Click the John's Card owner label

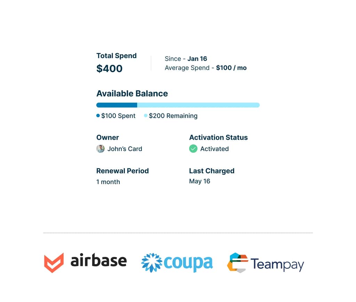(124, 149)
